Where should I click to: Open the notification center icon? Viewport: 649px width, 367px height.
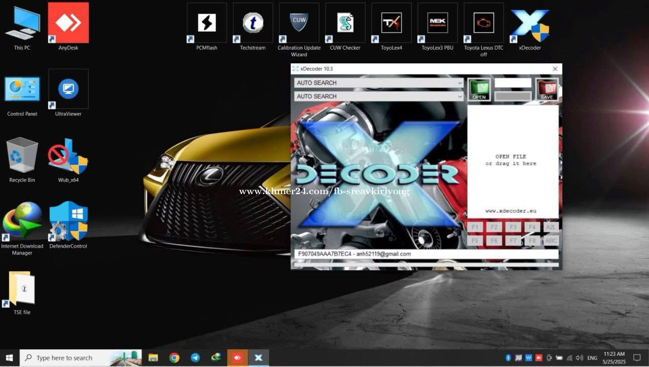click(x=637, y=358)
